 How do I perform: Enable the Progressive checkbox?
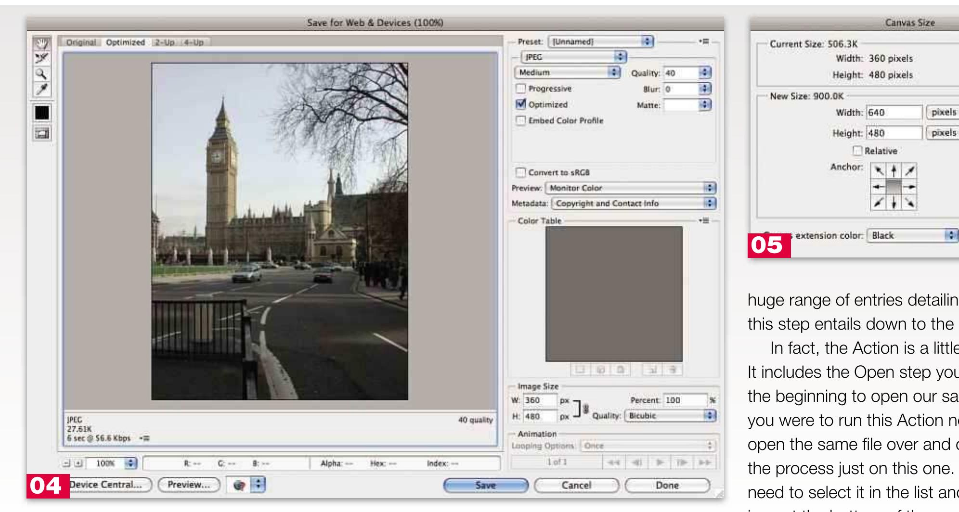(x=520, y=89)
